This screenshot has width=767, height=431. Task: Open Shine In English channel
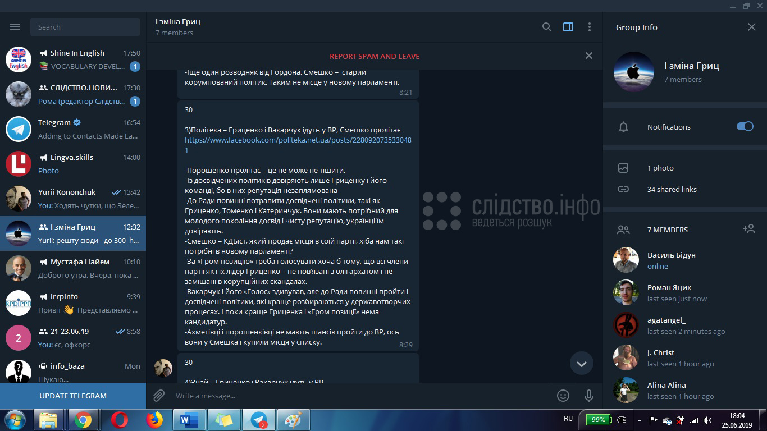point(73,59)
